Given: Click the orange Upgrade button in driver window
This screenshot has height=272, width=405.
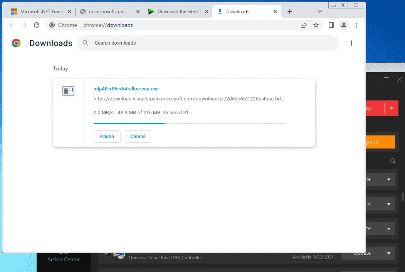Looking at the screenshot, I should coord(380,142).
